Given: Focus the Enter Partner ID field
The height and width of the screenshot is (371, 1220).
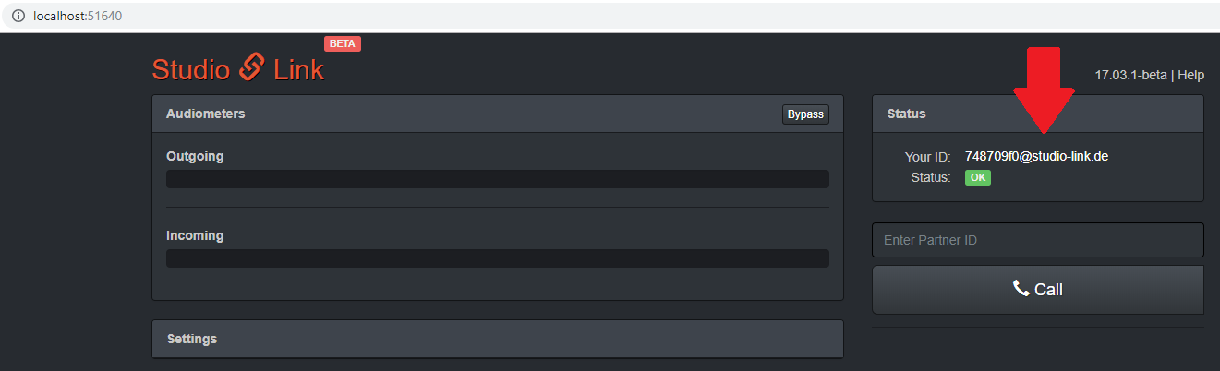Looking at the screenshot, I should pyautogui.click(x=1037, y=240).
